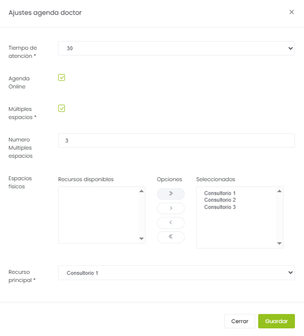Screen dimensions: 304x336
Task: Expand the Recurso principal dropdown
Action: pos(176,273)
